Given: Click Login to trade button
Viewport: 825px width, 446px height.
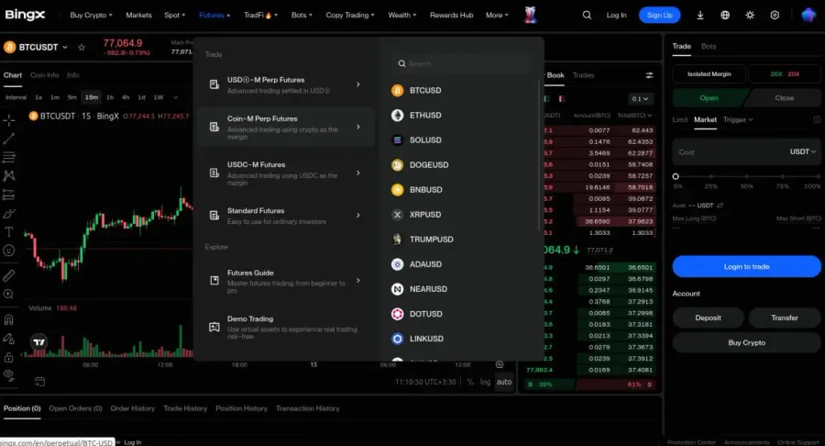Looking at the screenshot, I should 746,266.
